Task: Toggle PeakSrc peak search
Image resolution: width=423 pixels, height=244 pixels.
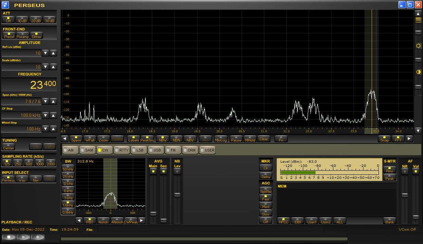Action: tap(147, 139)
